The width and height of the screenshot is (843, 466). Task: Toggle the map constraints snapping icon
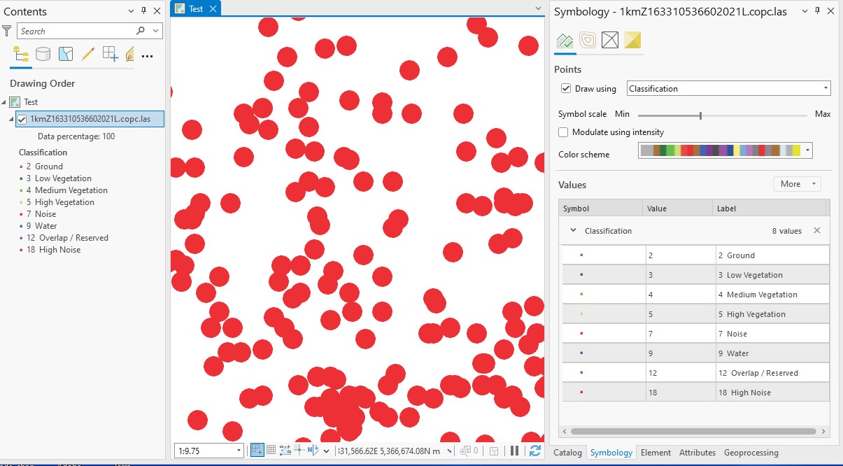click(257, 451)
